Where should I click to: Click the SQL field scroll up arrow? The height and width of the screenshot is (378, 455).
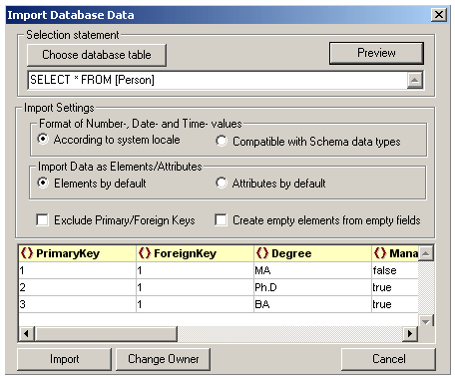click(x=415, y=80)
